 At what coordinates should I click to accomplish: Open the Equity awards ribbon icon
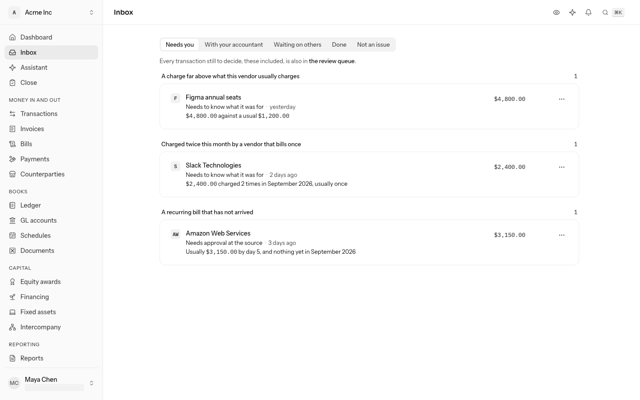coord(12,282)
